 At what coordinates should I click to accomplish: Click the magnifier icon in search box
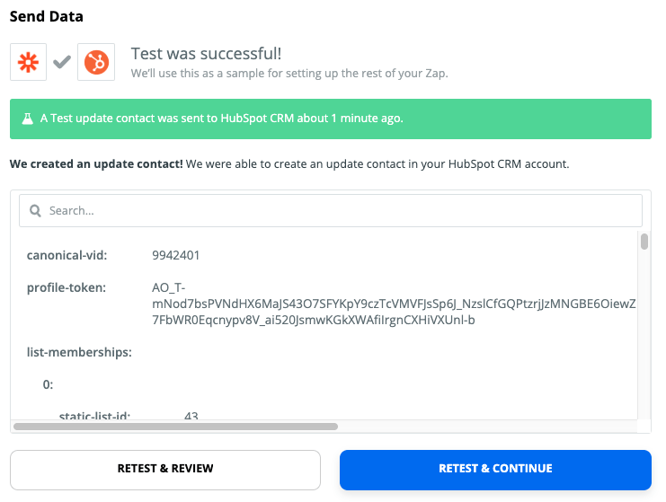coord(36,211)
